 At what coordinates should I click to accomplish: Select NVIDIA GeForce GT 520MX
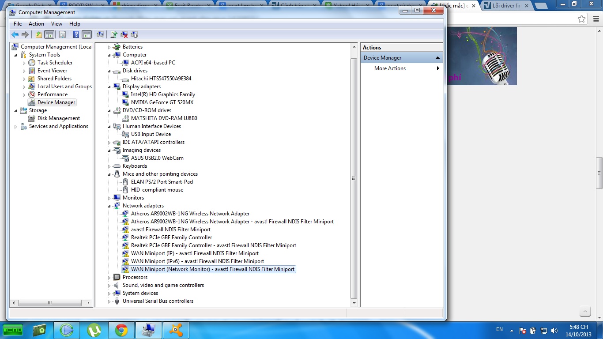[x=162, y=102]
